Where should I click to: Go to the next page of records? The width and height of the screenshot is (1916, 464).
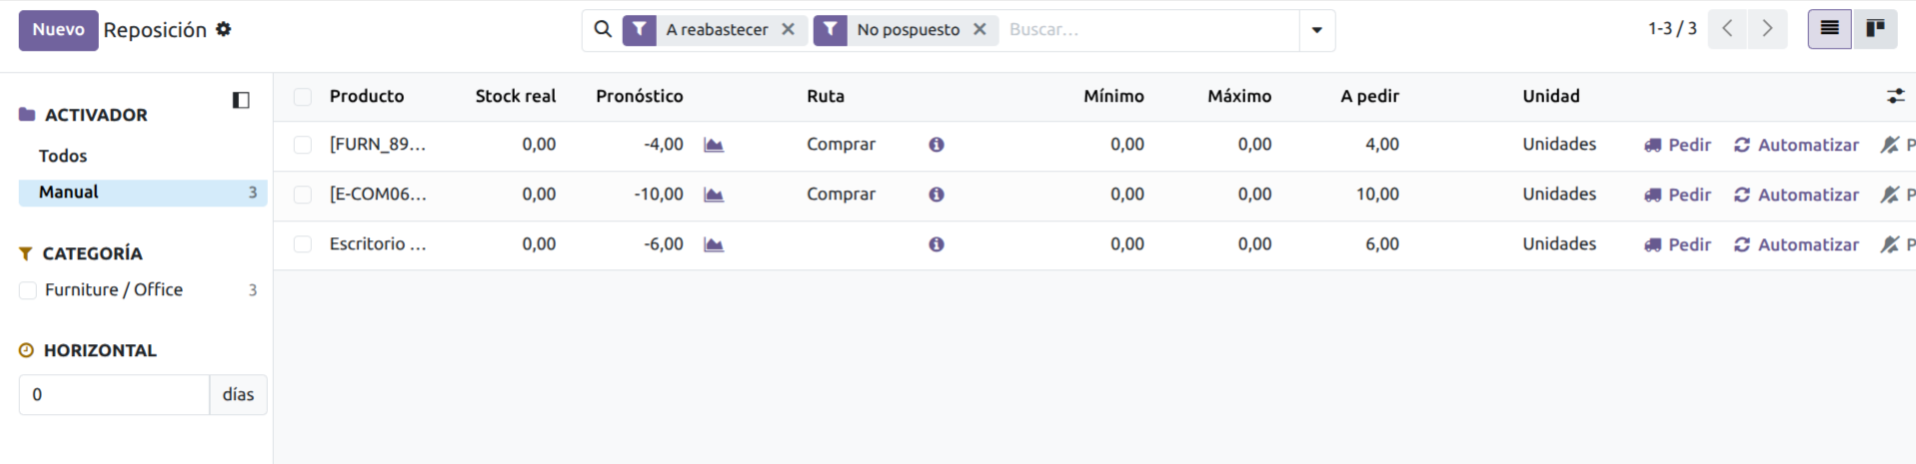point(1767,29)
